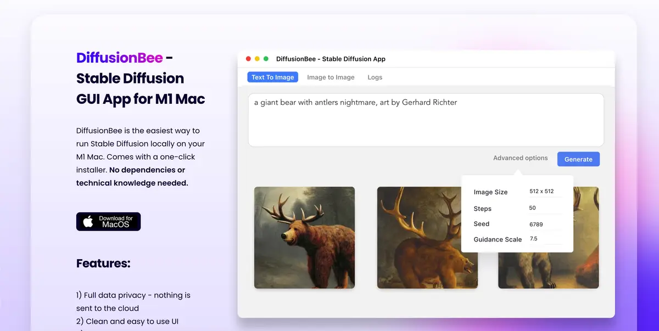The height and width of the screenshot is (331, 659).
Task: Click the 'DiffusionBee - Stable Diffusion App' window title
Action: (x=331, y=59)
